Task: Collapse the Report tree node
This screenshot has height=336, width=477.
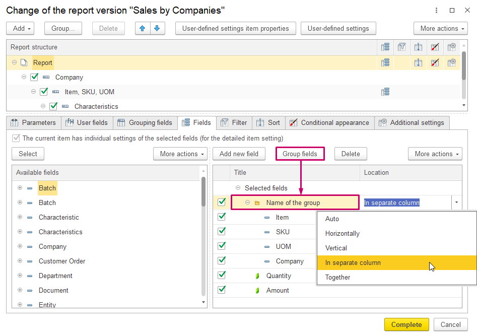Action: click(14, 62)
